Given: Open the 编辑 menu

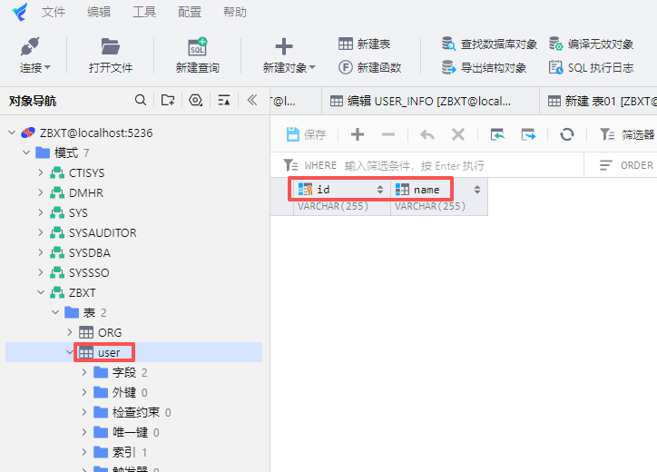Looking at the screenshot, I should point(99,12).
